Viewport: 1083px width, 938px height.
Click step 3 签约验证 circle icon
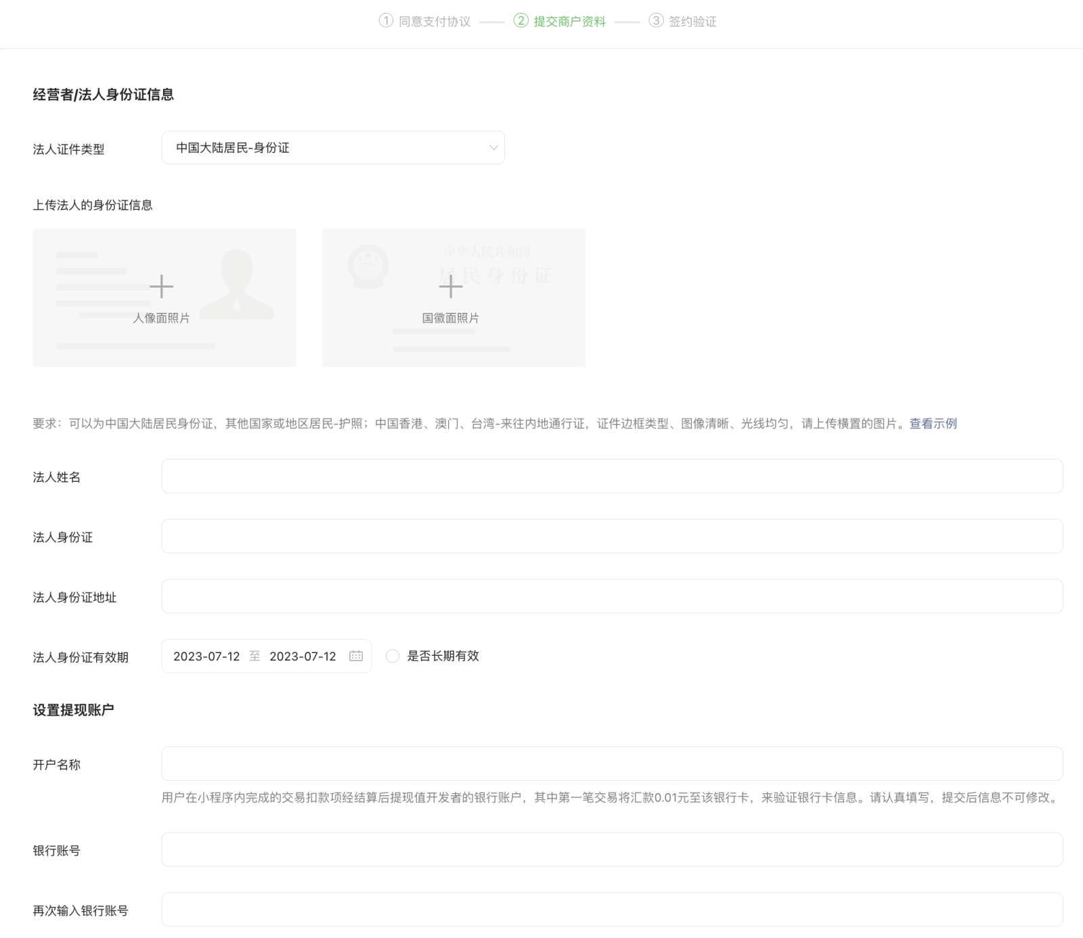pos(656,21)
